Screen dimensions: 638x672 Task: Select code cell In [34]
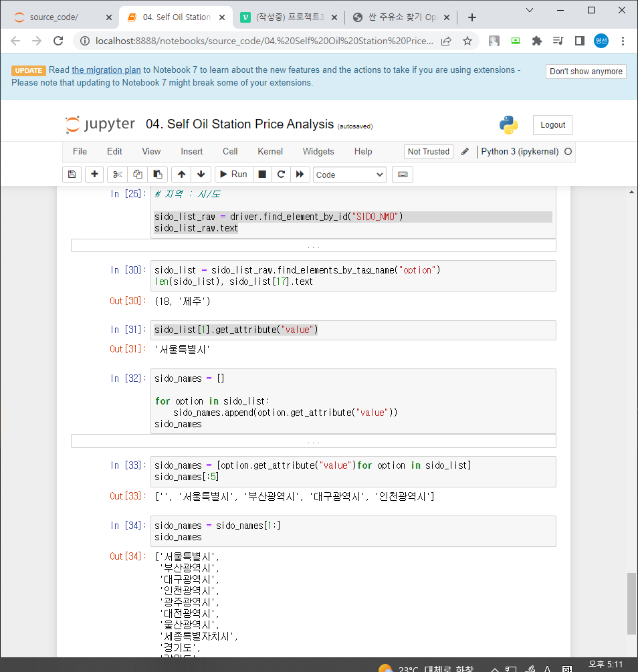[353, 532]
